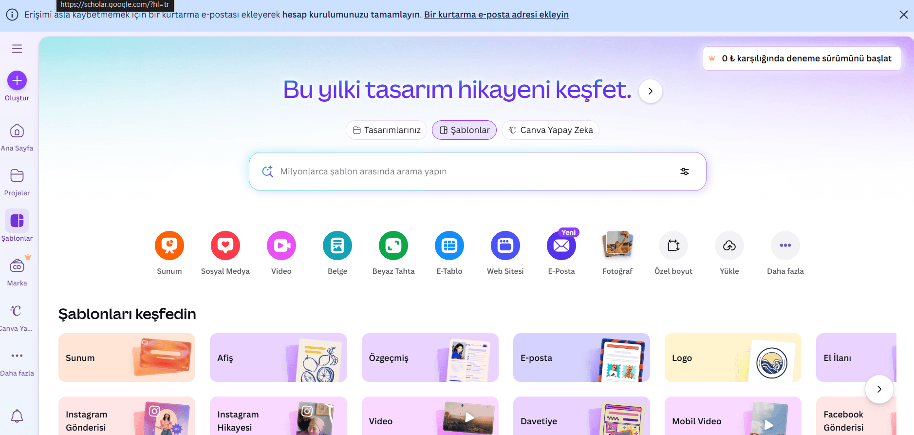Open E-posta template category card
Viewport: 914px width, 435px height.
pyautogui.click(x=581, y=358)
